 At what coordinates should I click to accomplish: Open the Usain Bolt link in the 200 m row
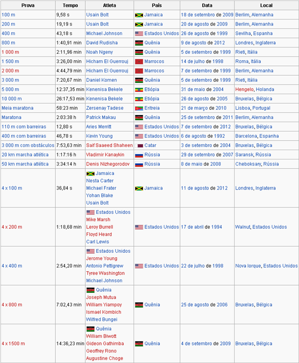(x=97, y=24)
